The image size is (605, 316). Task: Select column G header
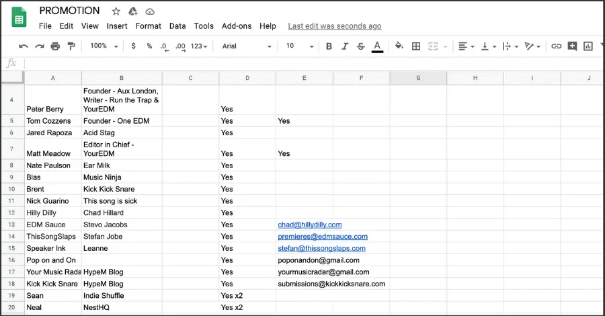click(x=418, y=78)
